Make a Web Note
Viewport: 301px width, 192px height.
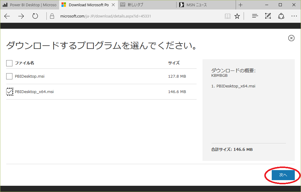[268, 16]
